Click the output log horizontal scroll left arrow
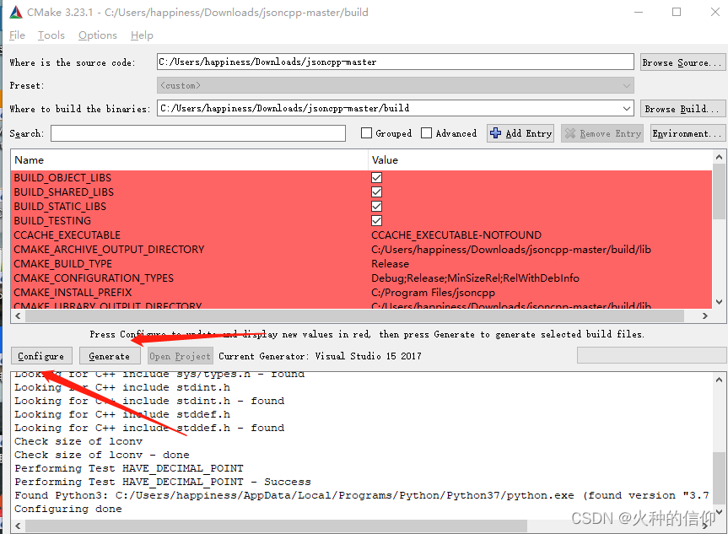 pos(18,526)
